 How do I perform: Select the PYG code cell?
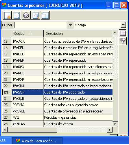[28, 117]
